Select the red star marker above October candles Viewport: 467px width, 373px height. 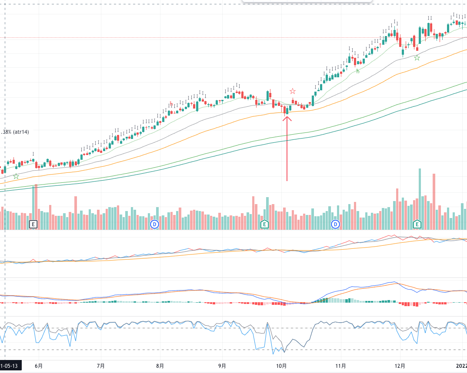tap(293, 91)
